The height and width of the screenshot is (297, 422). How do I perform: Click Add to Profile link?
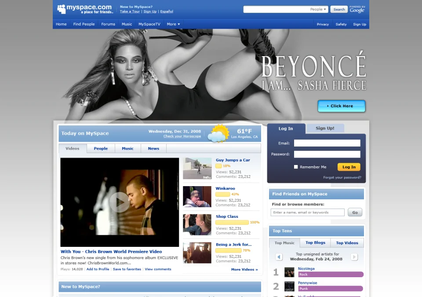[98, 269]
